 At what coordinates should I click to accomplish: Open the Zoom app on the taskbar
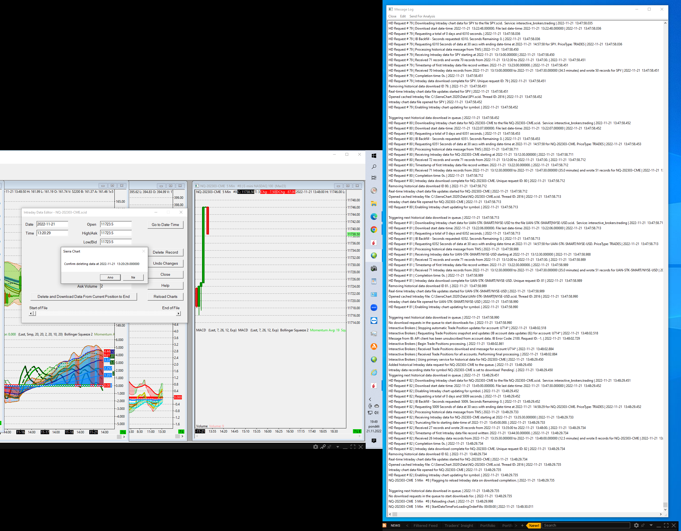point(374,308)
